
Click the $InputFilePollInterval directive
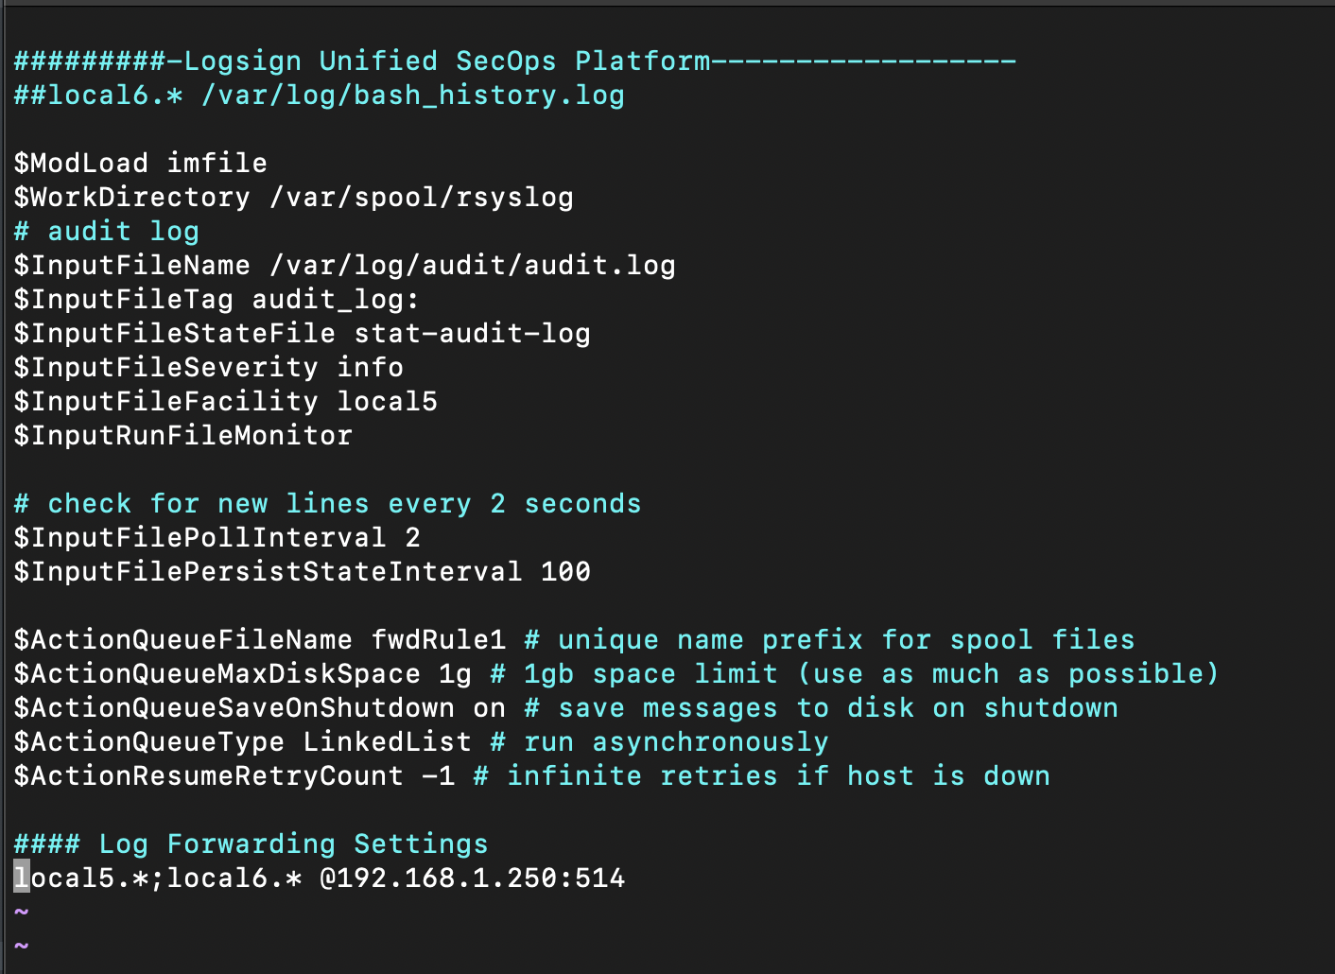click(x=199, y=538)
